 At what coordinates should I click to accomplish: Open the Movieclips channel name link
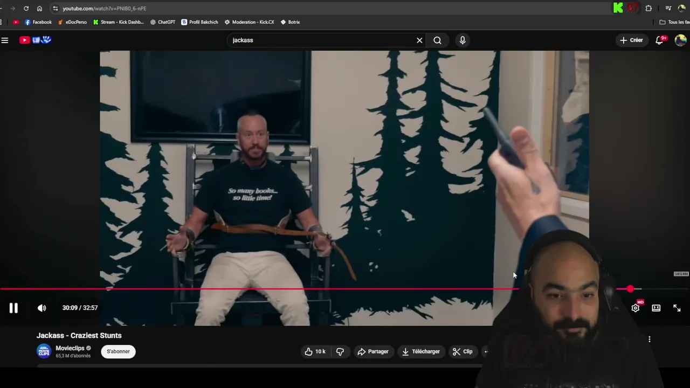pyautogui.click(x=70, y=348)
